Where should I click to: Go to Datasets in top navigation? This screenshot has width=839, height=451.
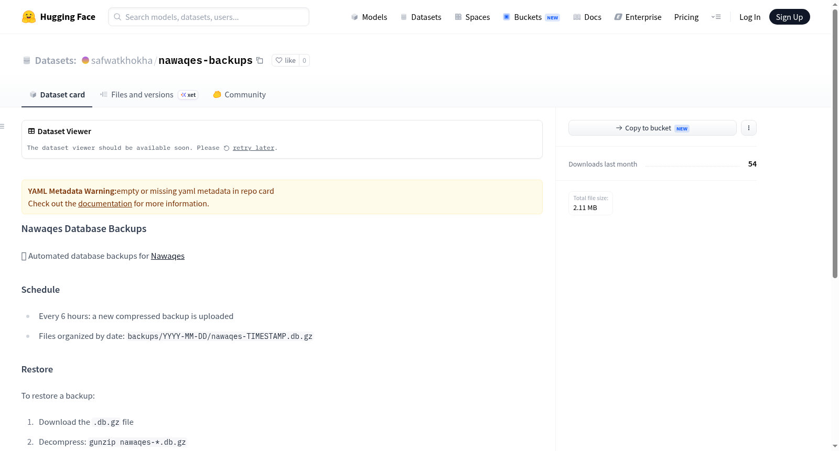coord(421,17)
